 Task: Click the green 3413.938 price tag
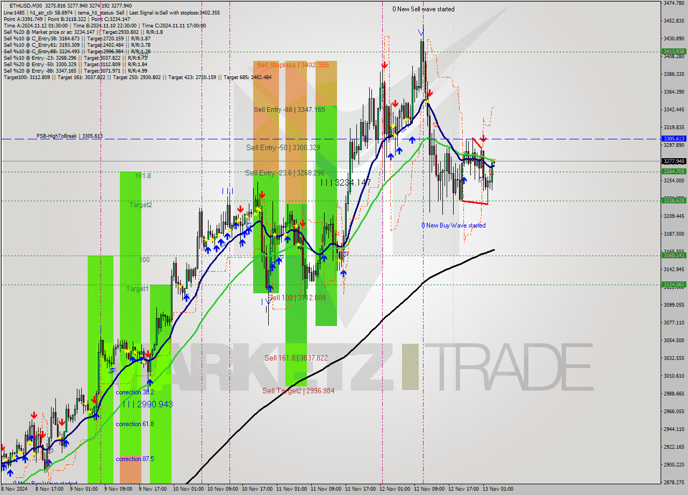(673, 52)
